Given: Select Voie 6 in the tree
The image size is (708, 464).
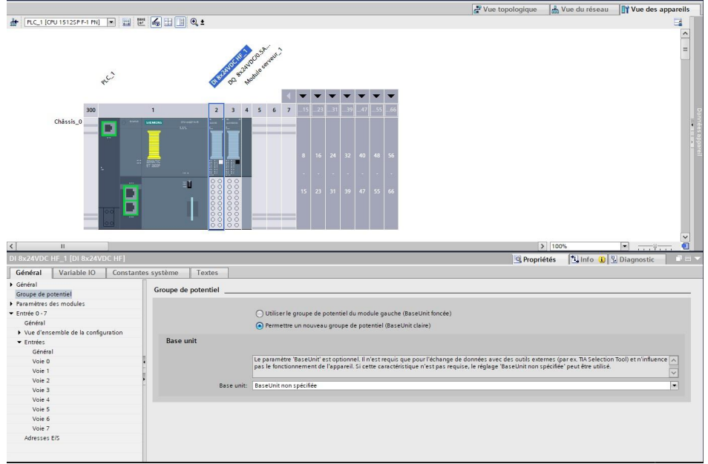Looking at the screenshot, I should (x=41, y=419).
